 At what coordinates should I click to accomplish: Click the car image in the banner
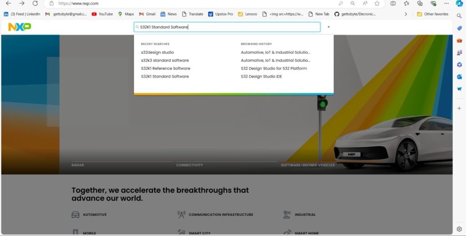pos(394,143)
